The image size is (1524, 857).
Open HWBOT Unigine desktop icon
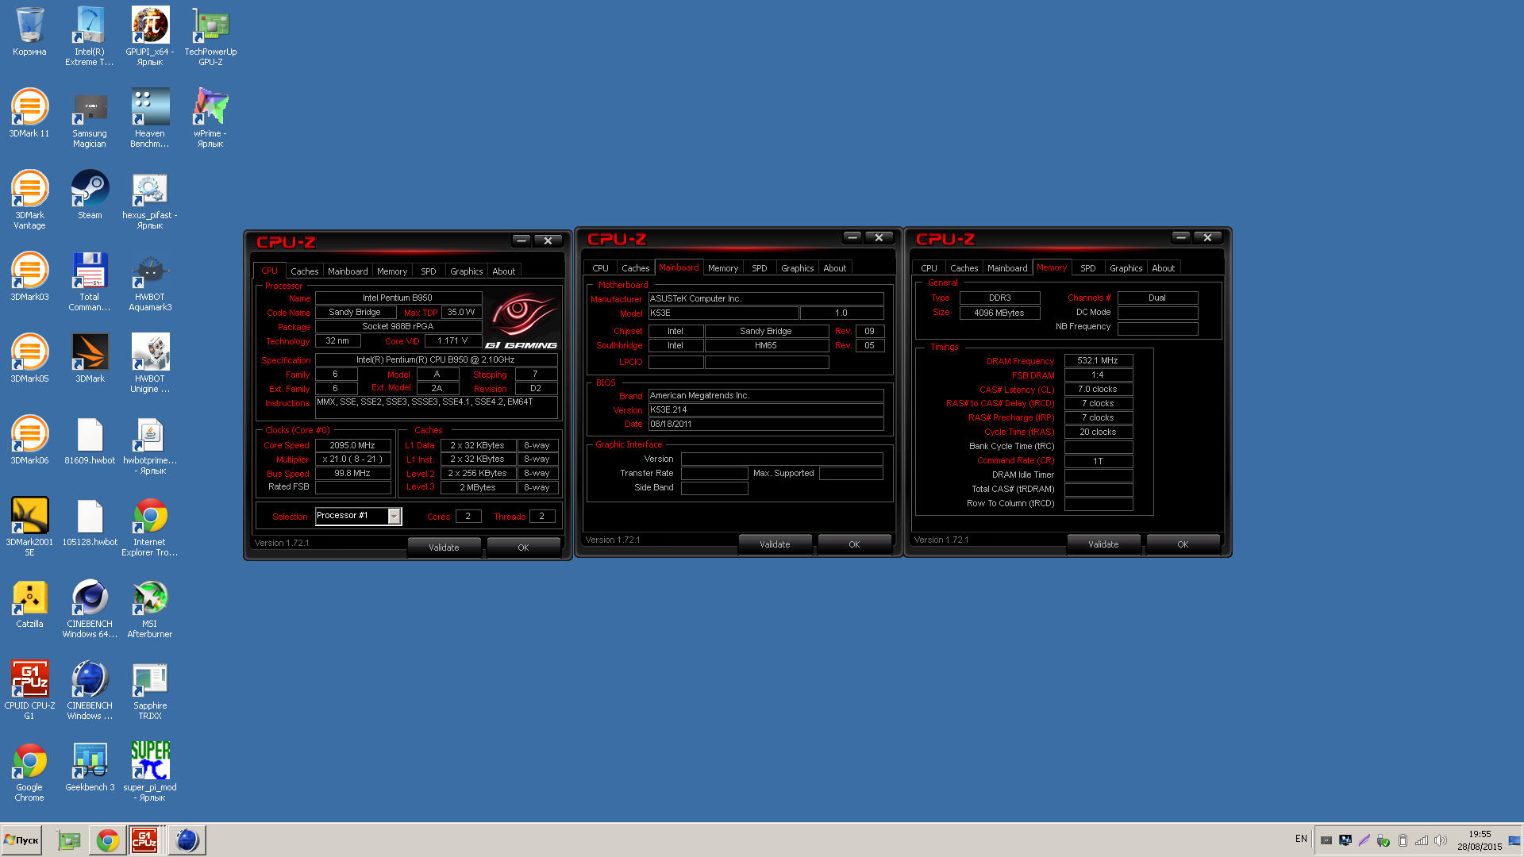[150, 363]
